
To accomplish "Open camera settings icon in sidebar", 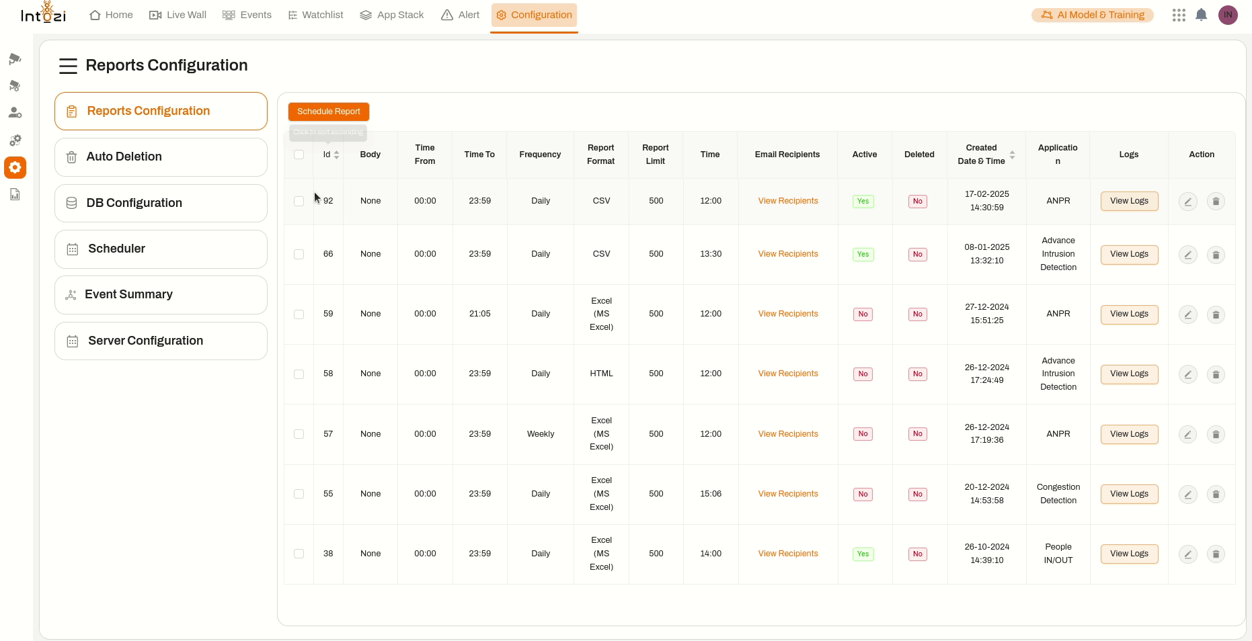I will 15,85.
